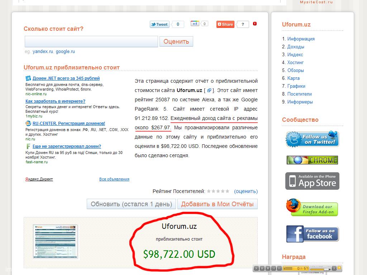Go to sidebar section Обзоры

tap(296, 71)
